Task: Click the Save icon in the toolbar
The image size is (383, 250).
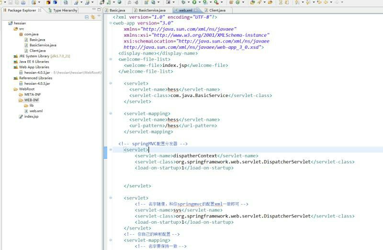Action: (x=10, y=2)
